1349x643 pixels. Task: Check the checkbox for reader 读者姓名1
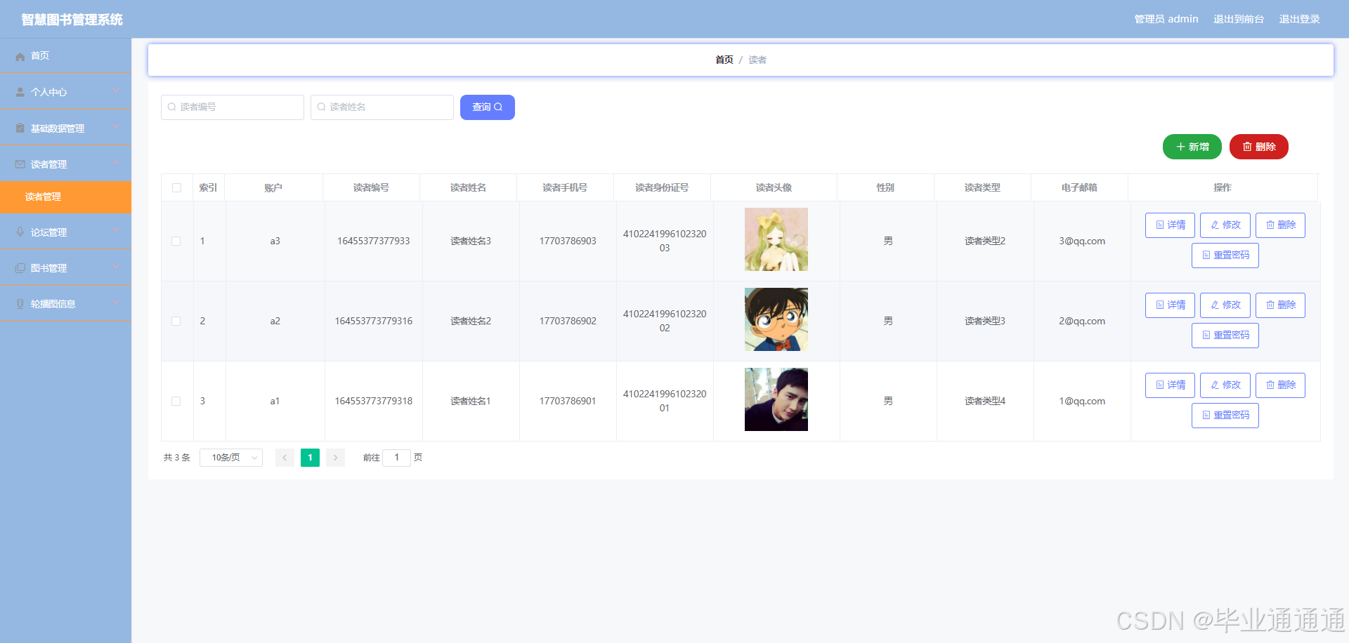pos(176,401)
